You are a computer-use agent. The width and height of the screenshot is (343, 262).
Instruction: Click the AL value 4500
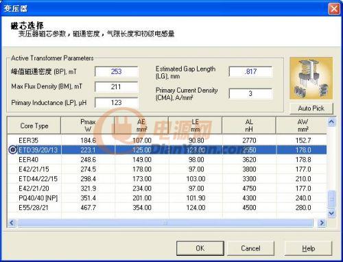[x=249, y=208]
